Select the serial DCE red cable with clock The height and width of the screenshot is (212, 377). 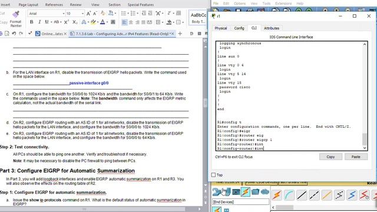(364, 195)
